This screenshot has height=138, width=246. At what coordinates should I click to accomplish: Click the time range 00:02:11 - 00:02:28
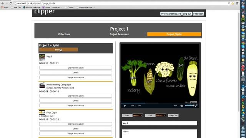[49, 119]
